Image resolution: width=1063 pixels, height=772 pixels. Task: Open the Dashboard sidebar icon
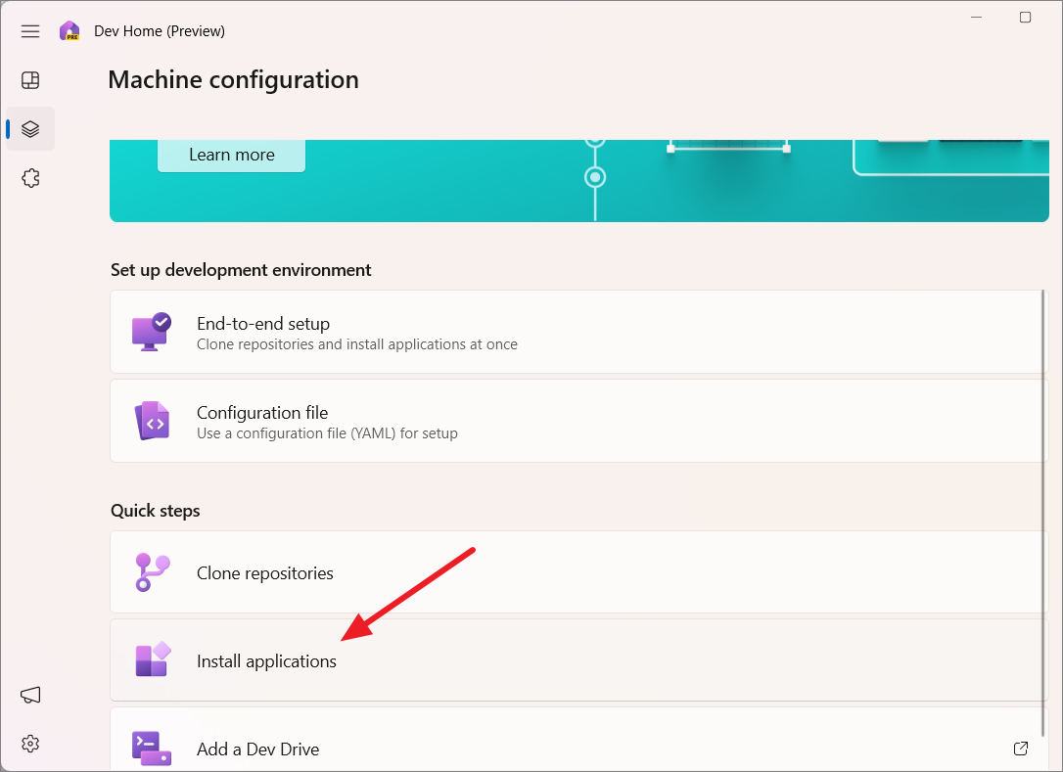(x=30, y=80)
